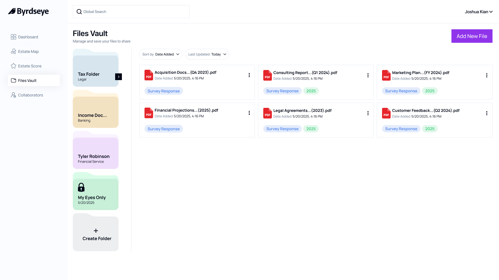The width and height of the screenshot is (499, 280).
Task: Click three-dot menu on Marketing Plan file
Action: [487, 75]
